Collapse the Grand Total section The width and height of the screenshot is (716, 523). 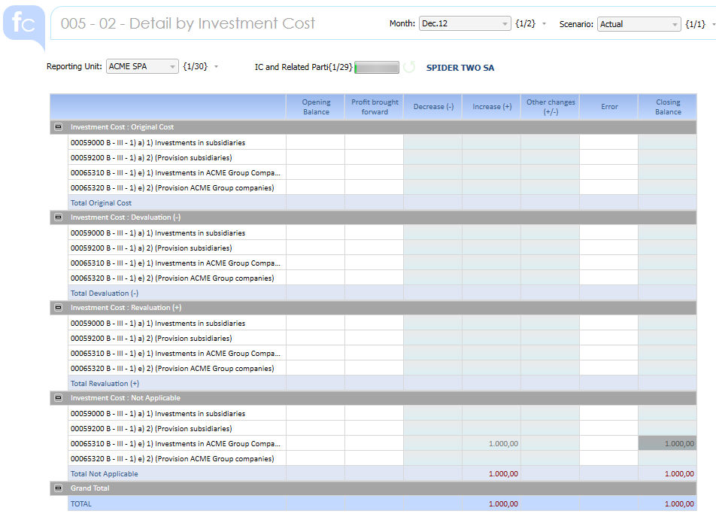pyautogui.click(x=59, y=488)
